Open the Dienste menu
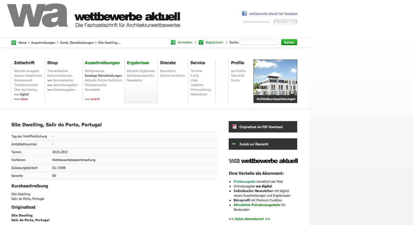Screen dimensions: 413x225 coord(168,63)
